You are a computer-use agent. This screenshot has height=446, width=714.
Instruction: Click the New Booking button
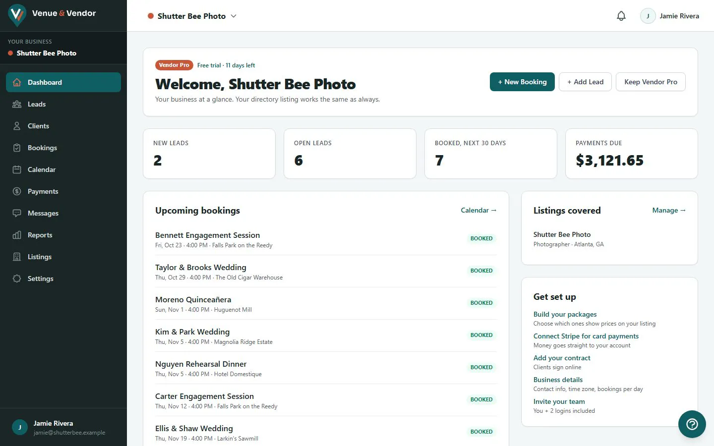pos(522,82)
